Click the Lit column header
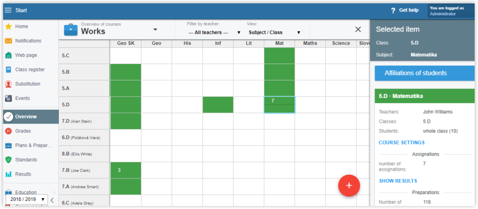This screenshot has width=478, height=209. pyautogui.click(x=249, y=44)
